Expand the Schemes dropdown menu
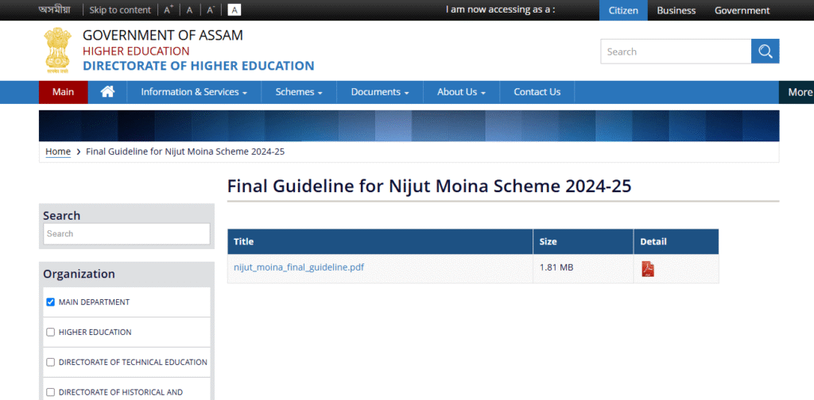This screenshot has height=400, width=814. 299,92
